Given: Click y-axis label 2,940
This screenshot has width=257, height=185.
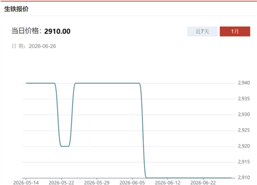Looking at the screenshot, I should coord(244,83).
